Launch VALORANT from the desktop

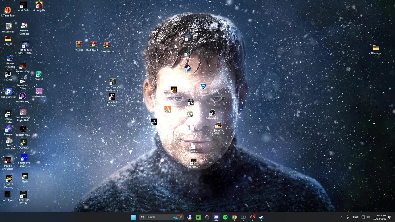point(193,164)
